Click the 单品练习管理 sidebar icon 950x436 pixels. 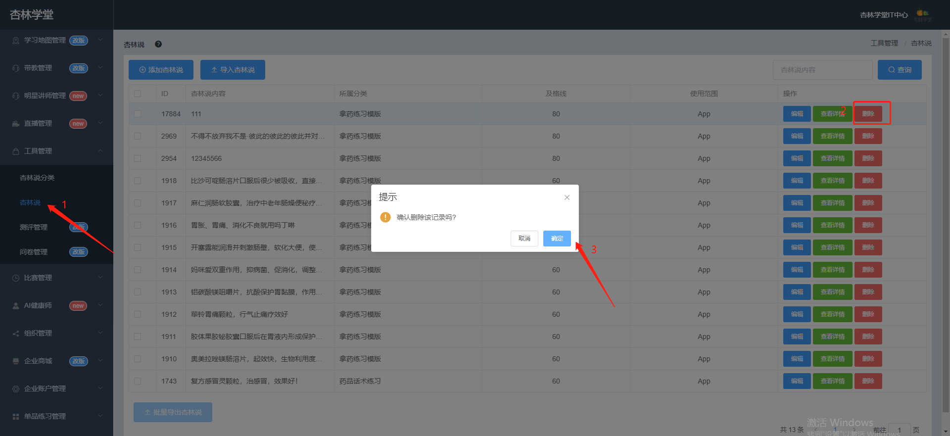pos(16,417)
